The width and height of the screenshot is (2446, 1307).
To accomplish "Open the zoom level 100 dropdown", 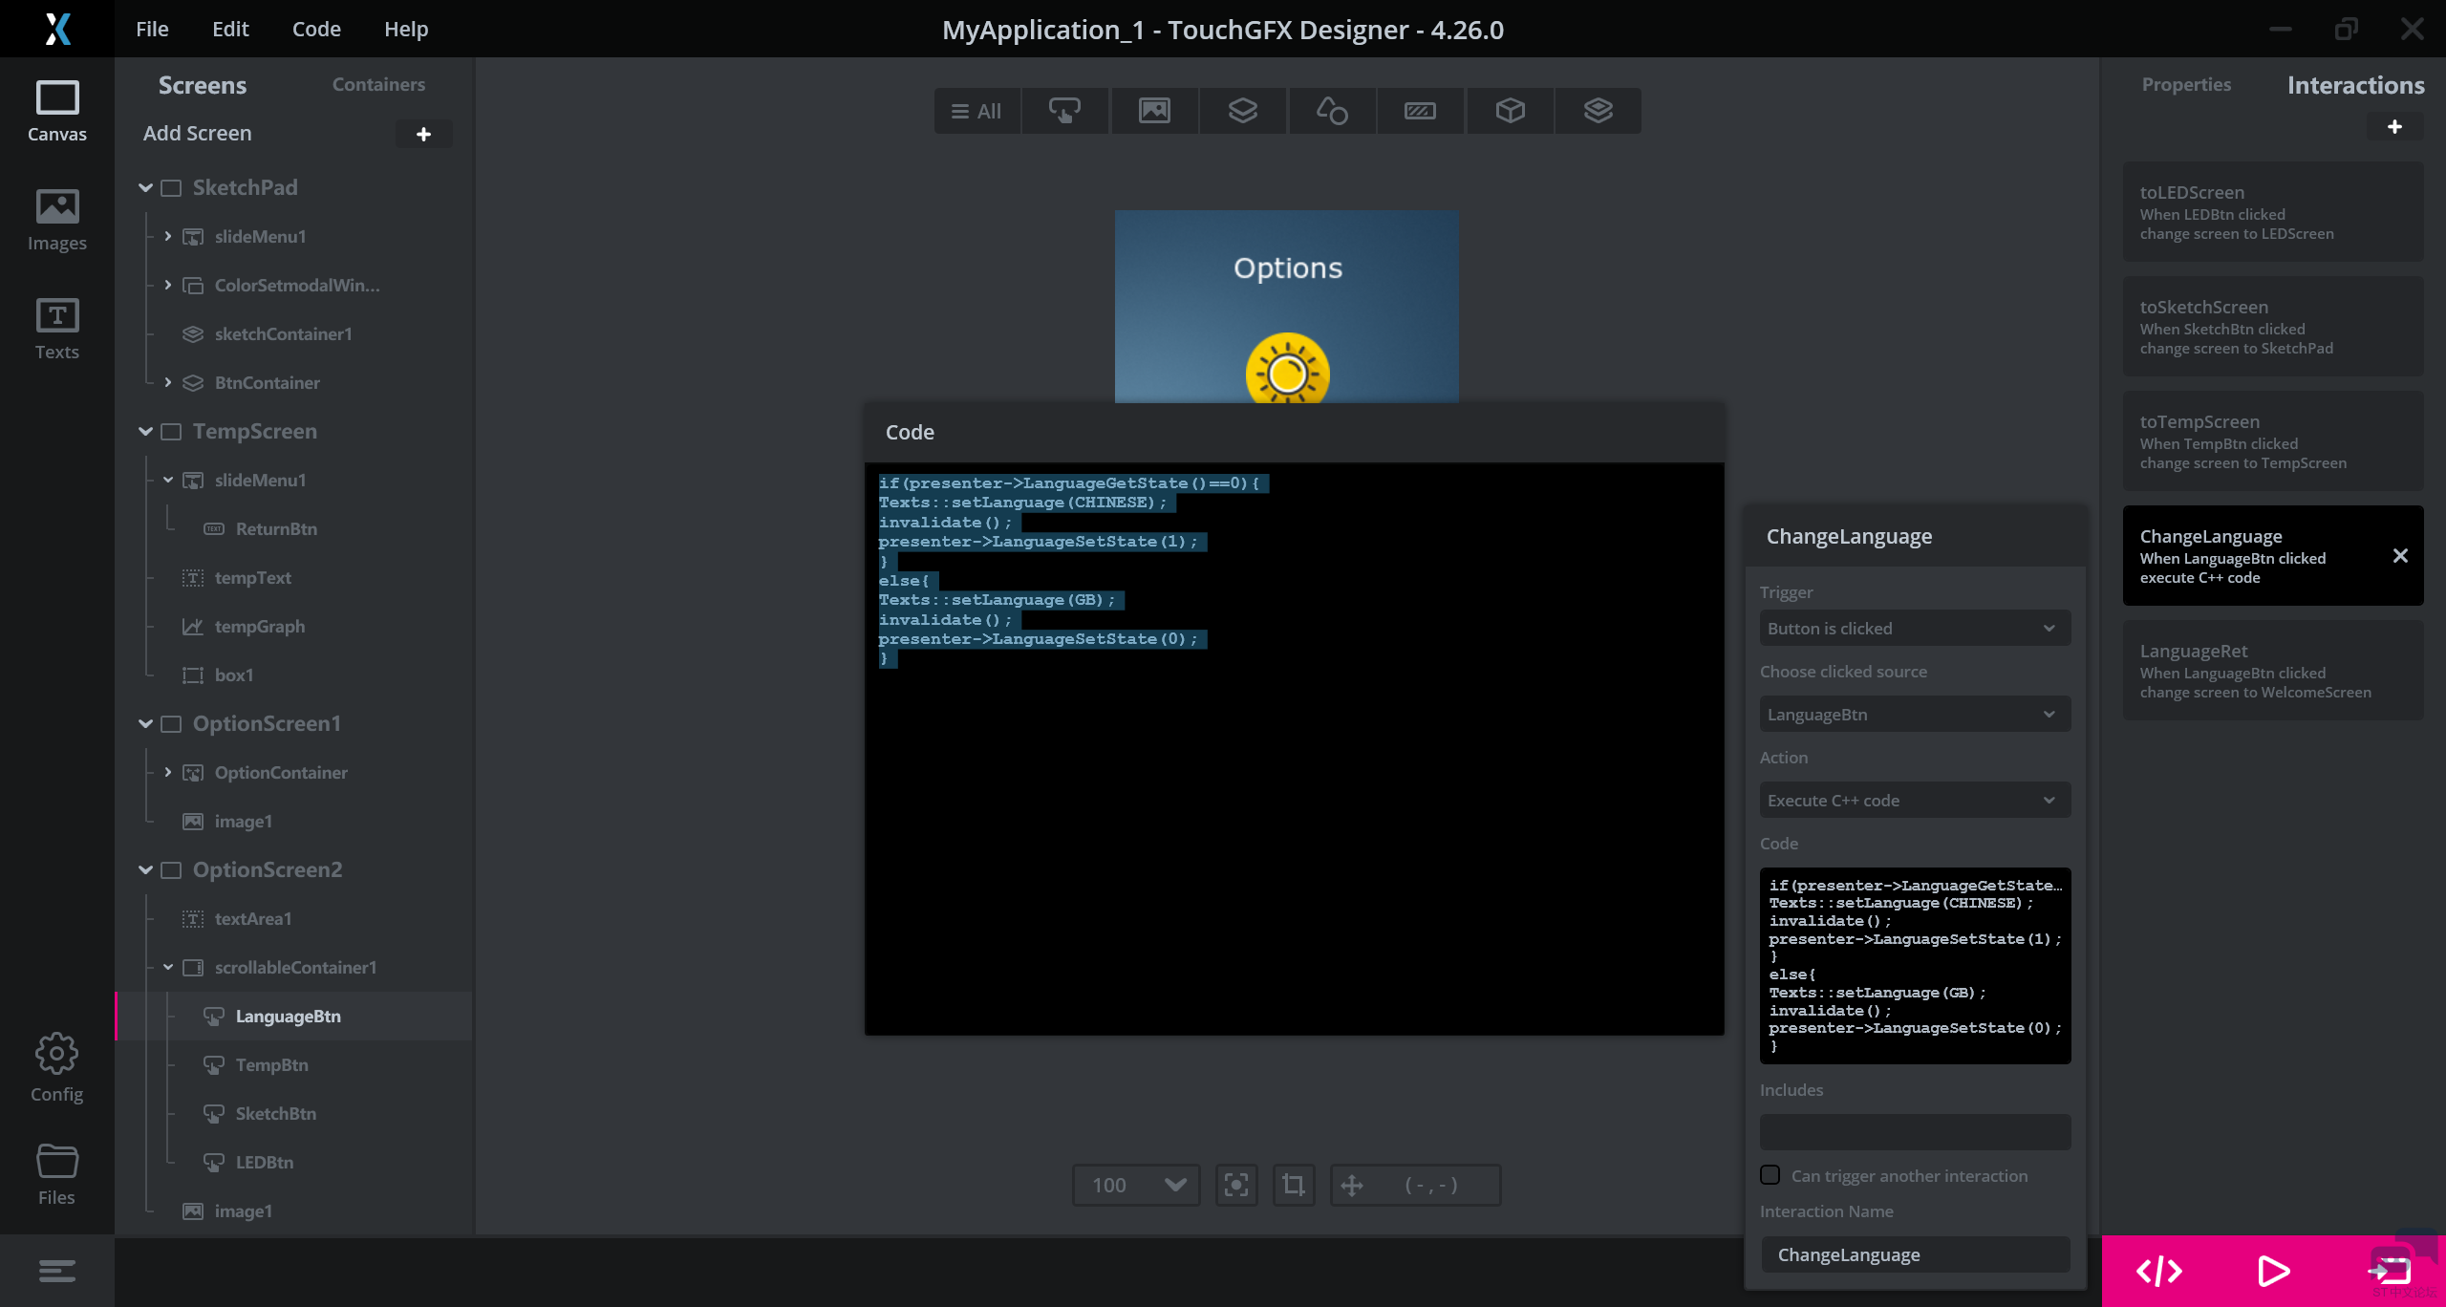I will pos(1135,1185).
